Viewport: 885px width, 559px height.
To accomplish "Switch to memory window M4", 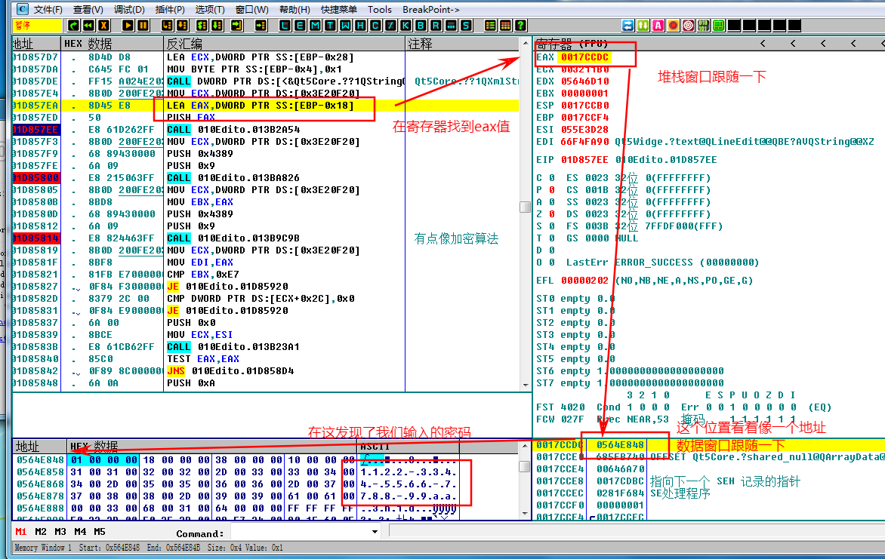I will pos(80,532).
